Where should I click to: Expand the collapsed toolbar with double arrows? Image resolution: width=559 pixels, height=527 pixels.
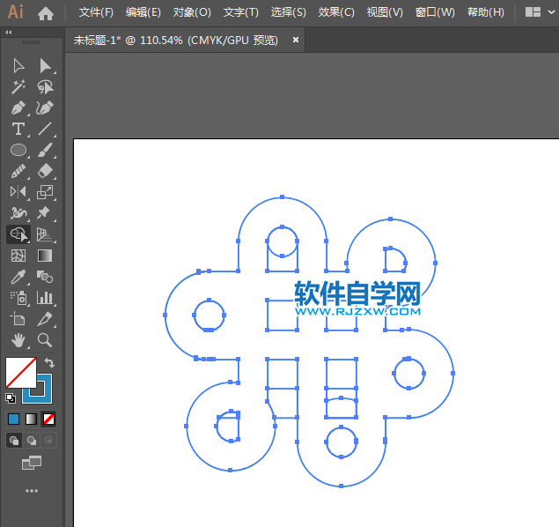coord(9,33)
